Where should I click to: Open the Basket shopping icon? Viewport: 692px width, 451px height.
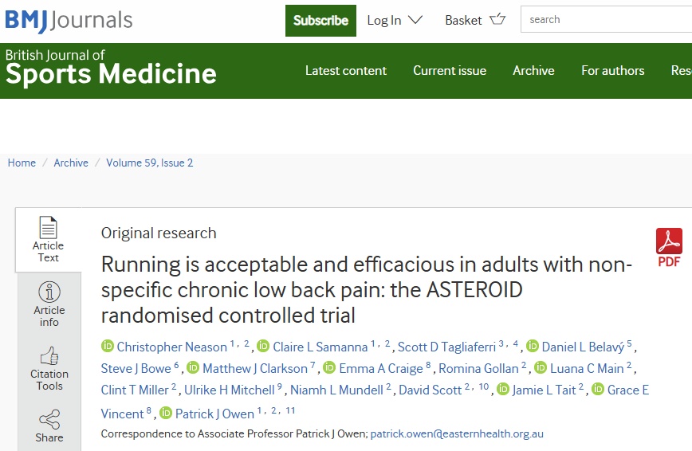pos(497,20)
